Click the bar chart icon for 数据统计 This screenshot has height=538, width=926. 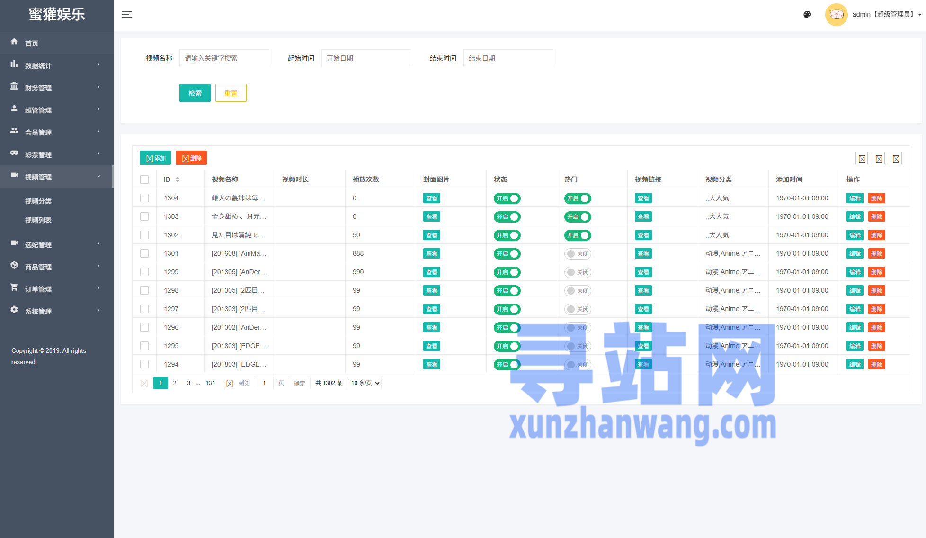(x=14, y=64)
